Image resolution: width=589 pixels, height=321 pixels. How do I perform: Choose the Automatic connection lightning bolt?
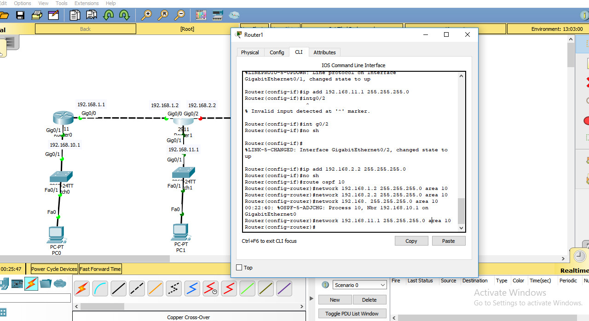(x=81, y=289)
